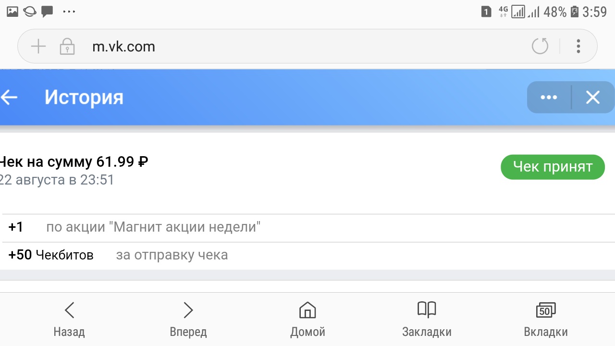
Task: Tap the back arrow beside История
Action: pos(10,98)
